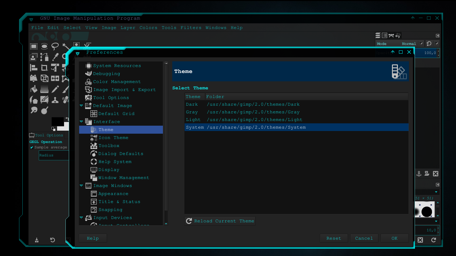Toggle the Sample average checkbox
The height and width of the screenshot is (256, 456).
(x=32, y=147)
